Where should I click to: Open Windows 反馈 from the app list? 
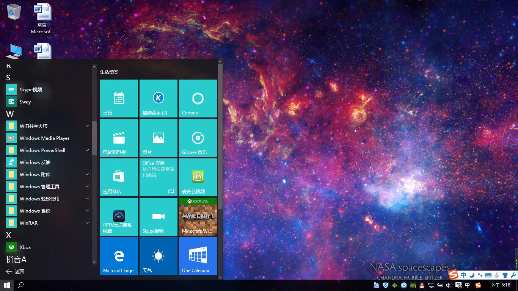(x=49, y=162)
